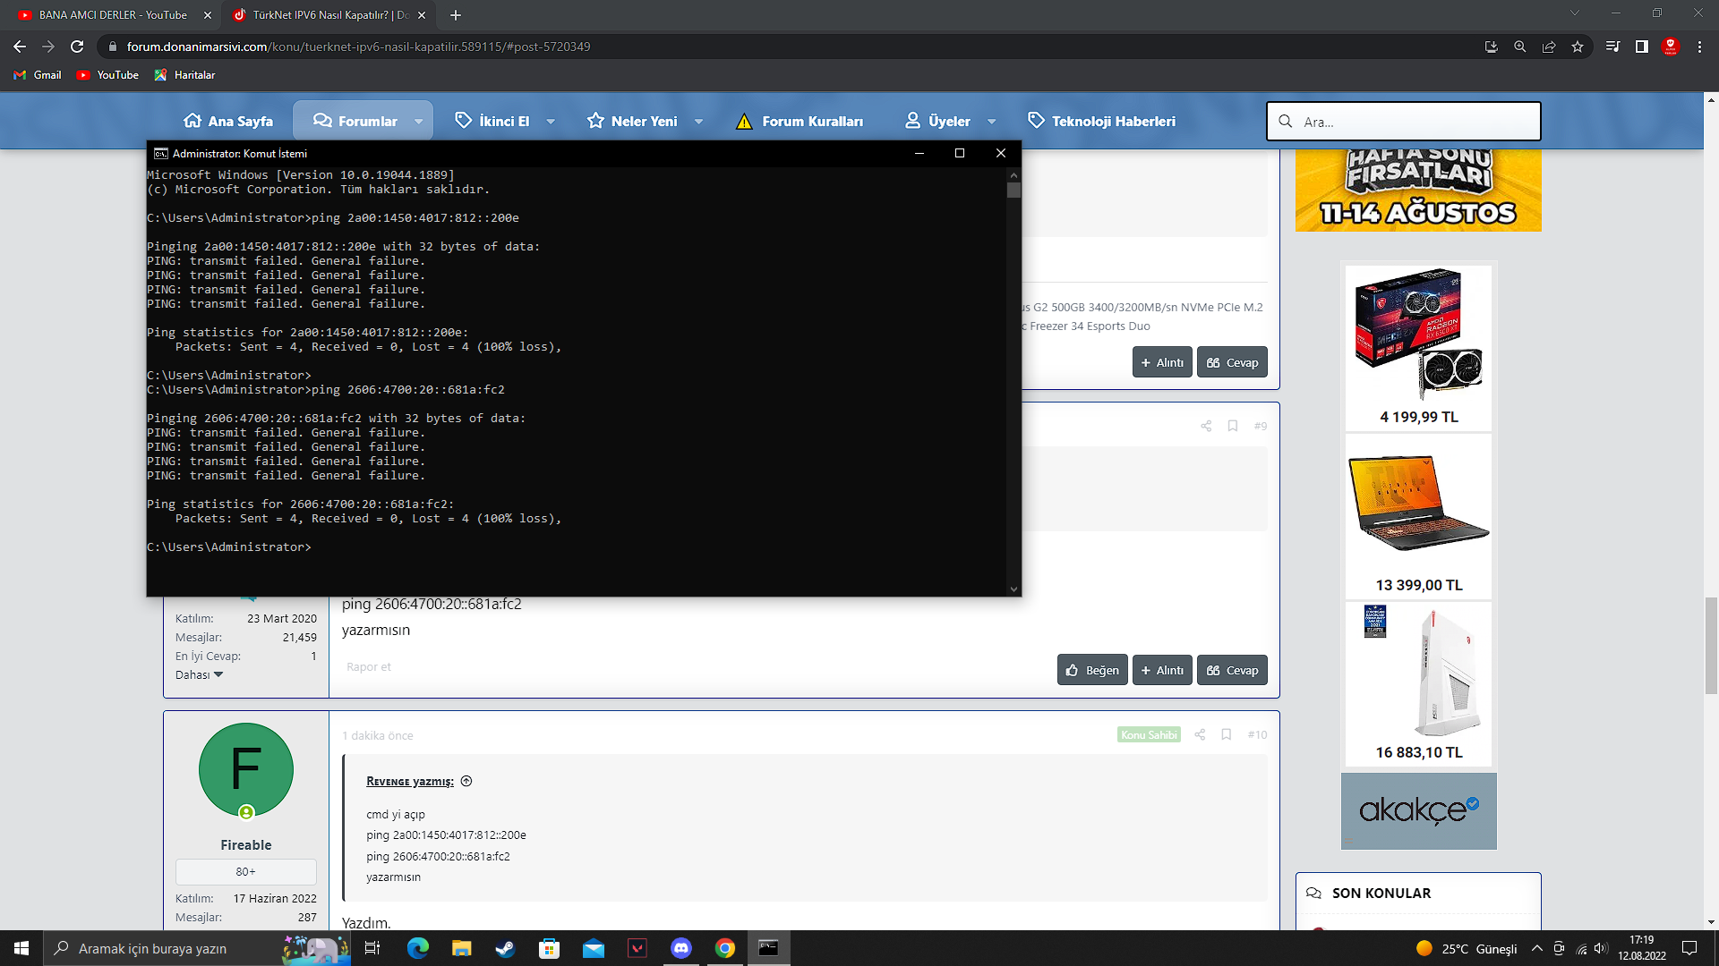Click the address bar URL field

point(788,47)
